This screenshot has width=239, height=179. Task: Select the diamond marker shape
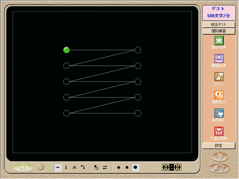119,167
